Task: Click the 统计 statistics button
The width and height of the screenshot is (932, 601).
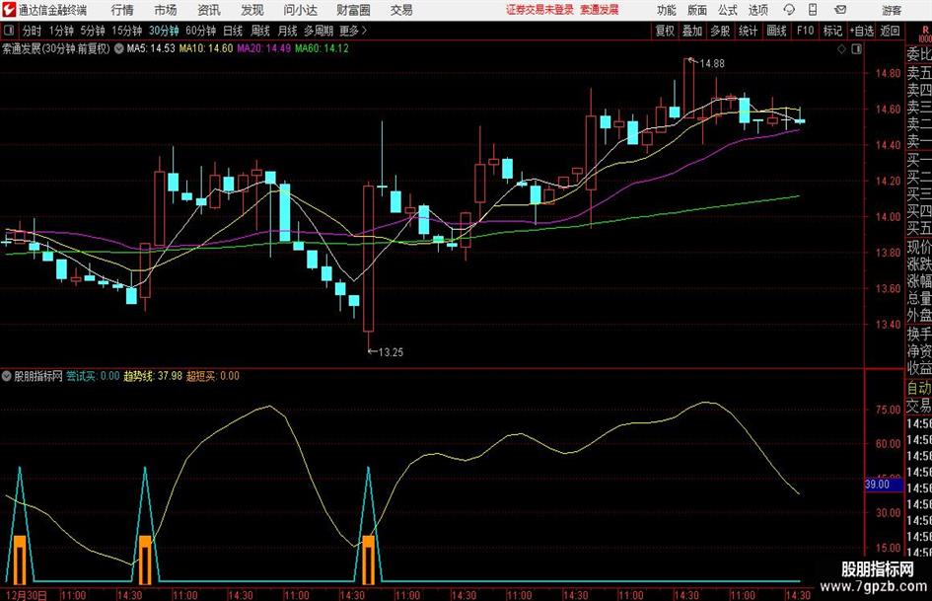Action: pyautogui.click(x=748, y=31)
